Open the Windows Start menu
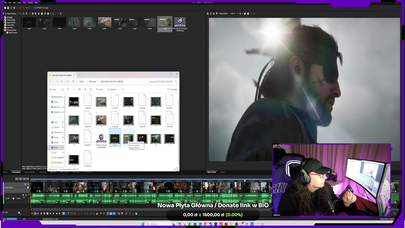 click(143, 224)
